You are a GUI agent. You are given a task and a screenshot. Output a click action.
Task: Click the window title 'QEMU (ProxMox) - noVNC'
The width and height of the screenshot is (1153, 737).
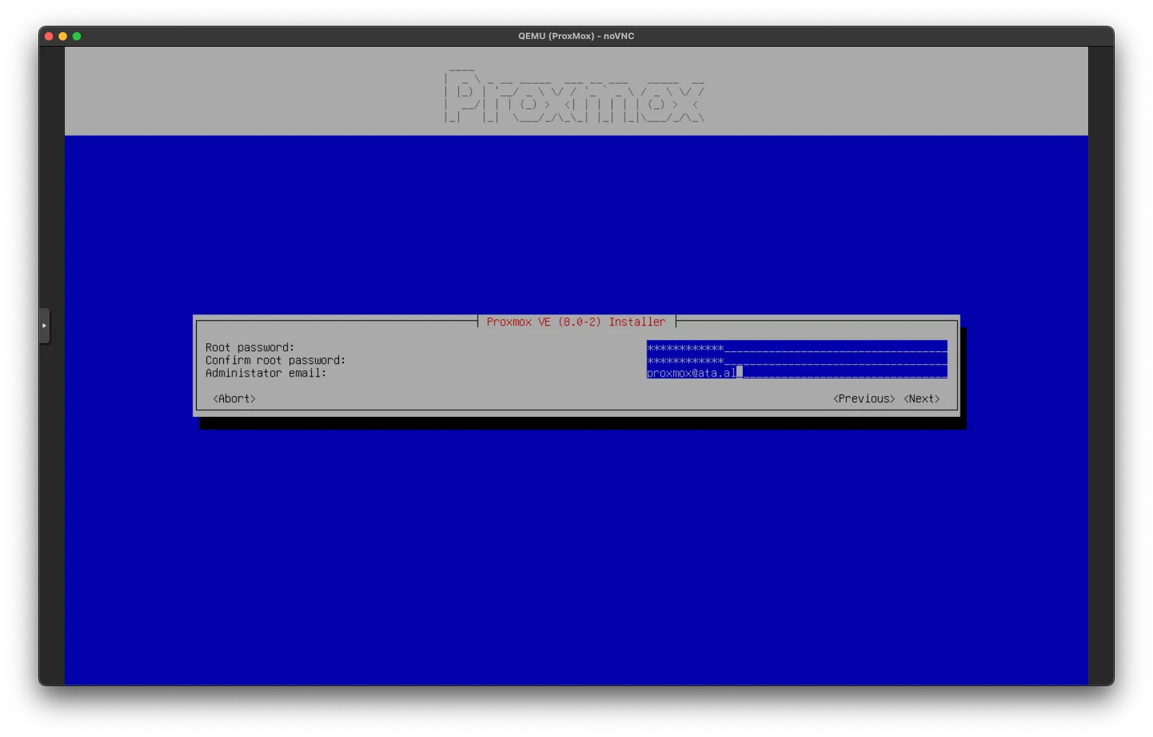(576, 36)
